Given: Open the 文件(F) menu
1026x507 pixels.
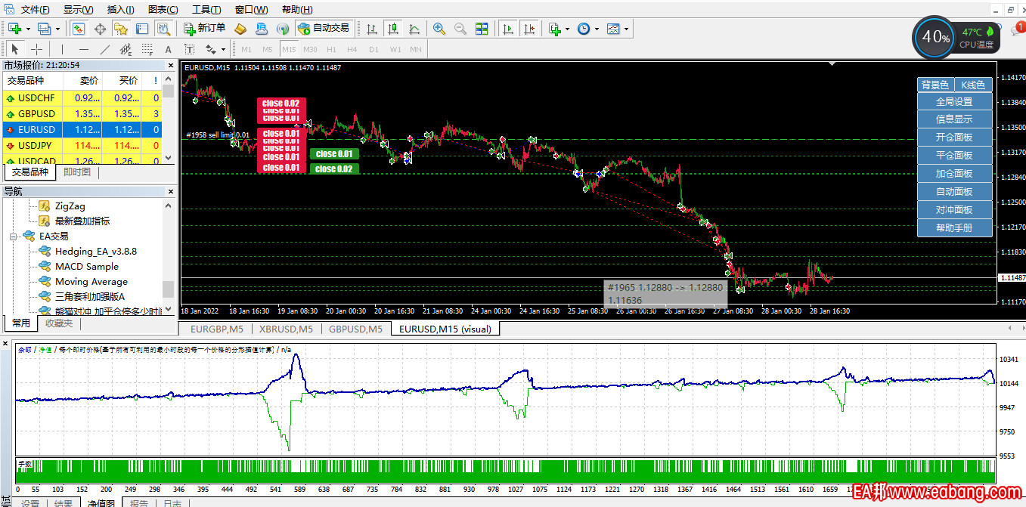Looking at the screenshot, I should (35, 10).
